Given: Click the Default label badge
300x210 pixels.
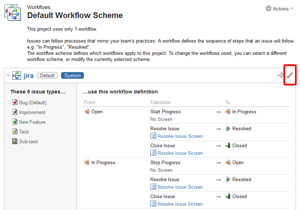Looking at the screenshot, I should (x=47, y=75).
